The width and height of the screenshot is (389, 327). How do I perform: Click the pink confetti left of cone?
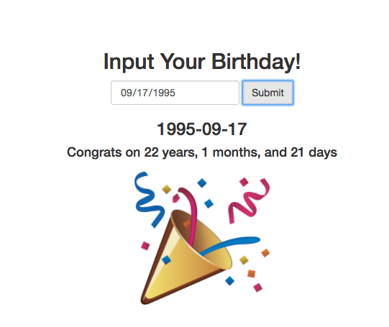[x=145, y=246]
